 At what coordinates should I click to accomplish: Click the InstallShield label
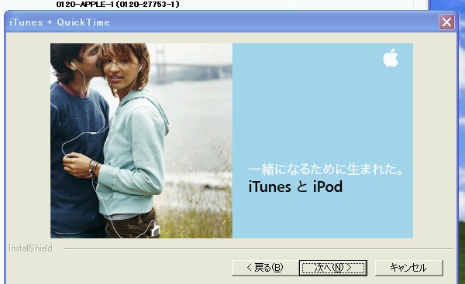tap(30, 248)
